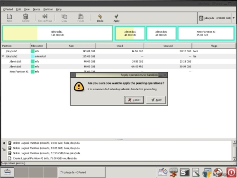
Task: Open the terminal S icon in the taskbar
Action: (x=184, y=172)
